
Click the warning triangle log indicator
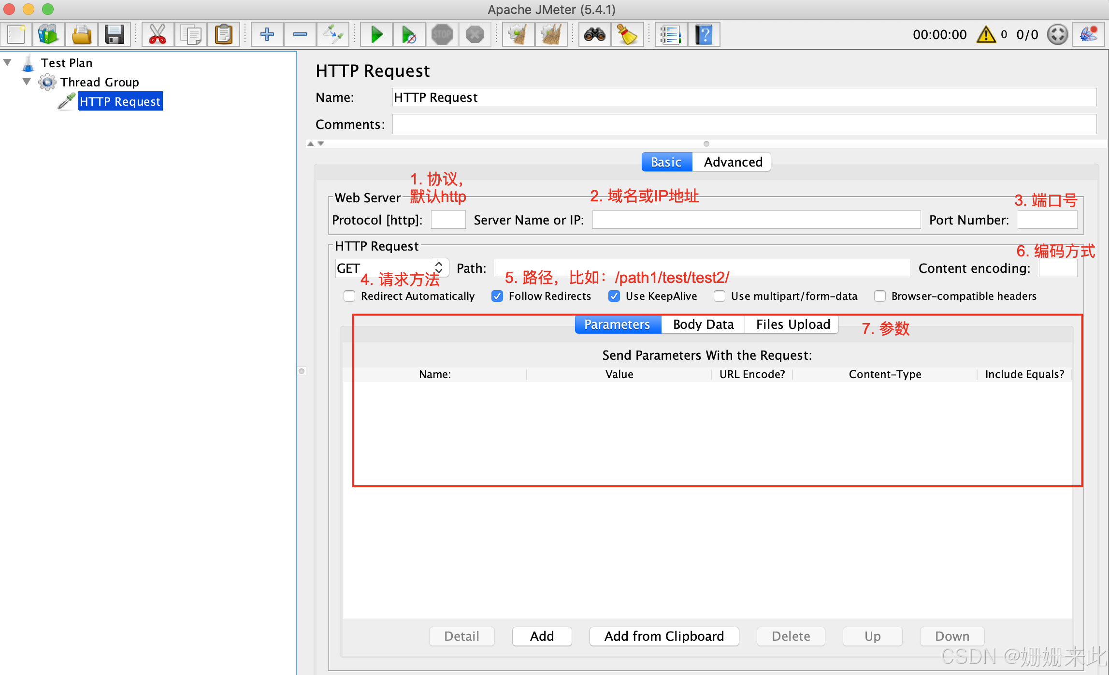(x=987, y=34)
